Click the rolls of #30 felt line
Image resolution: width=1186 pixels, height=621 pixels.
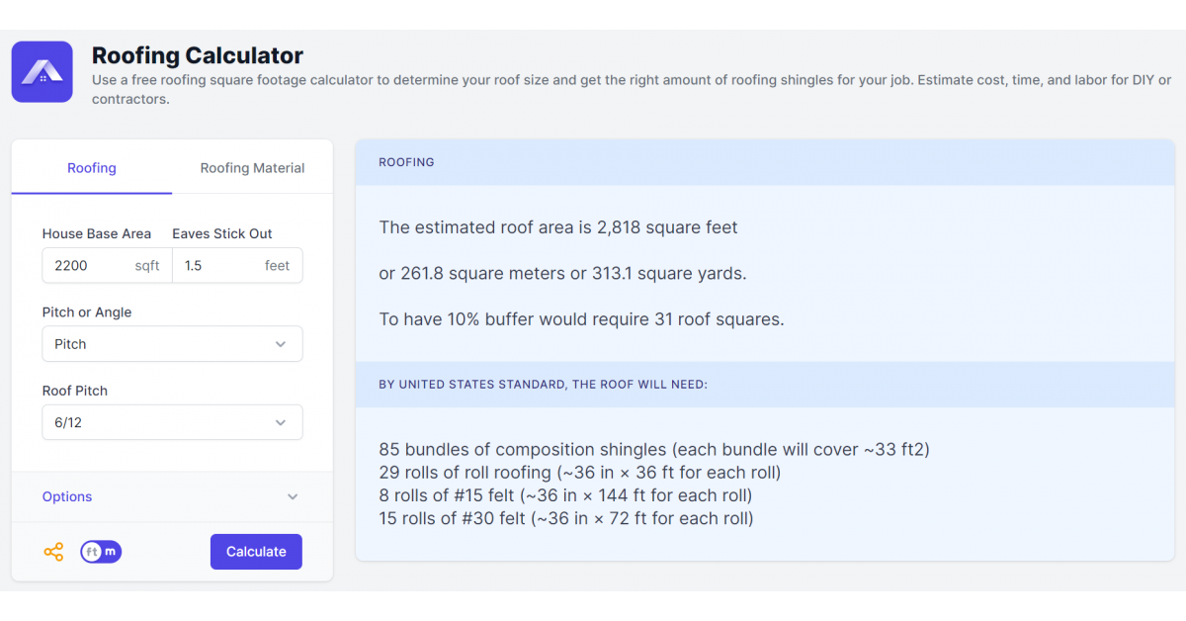(565, 518)
